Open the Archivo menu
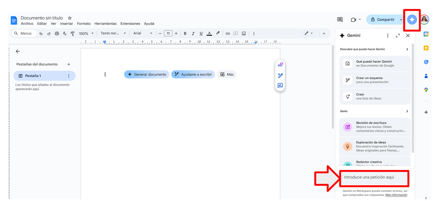This screenshot has height=201, width=436. click(27, 24)
